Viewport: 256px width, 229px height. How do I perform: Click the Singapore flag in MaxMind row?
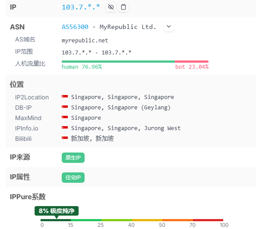(x=65, y=118)
